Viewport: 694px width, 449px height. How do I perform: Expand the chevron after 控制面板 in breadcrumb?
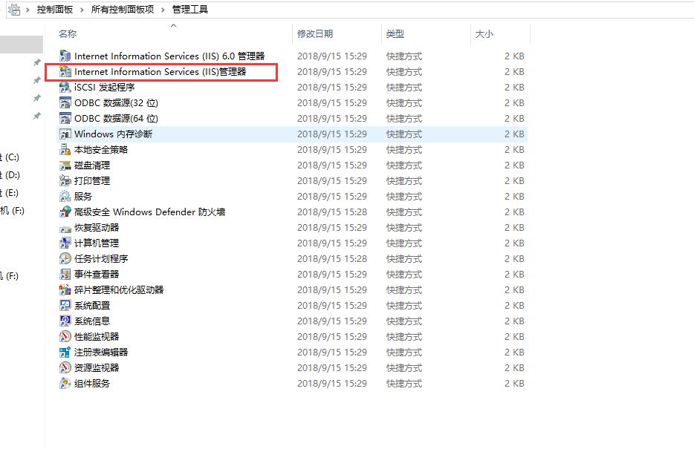(82, 10)
